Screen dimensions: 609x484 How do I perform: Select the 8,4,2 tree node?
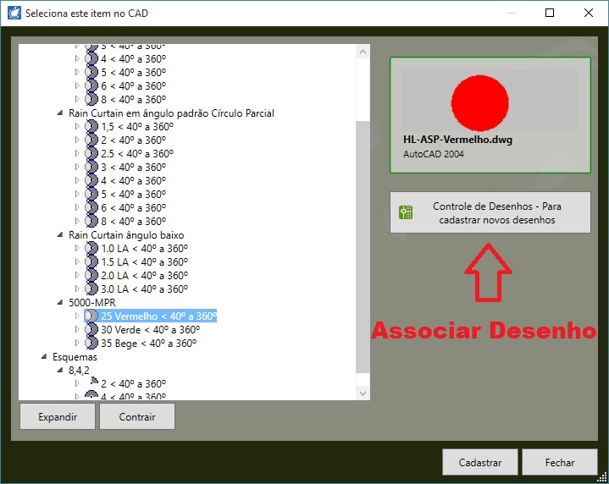point(80,371)
